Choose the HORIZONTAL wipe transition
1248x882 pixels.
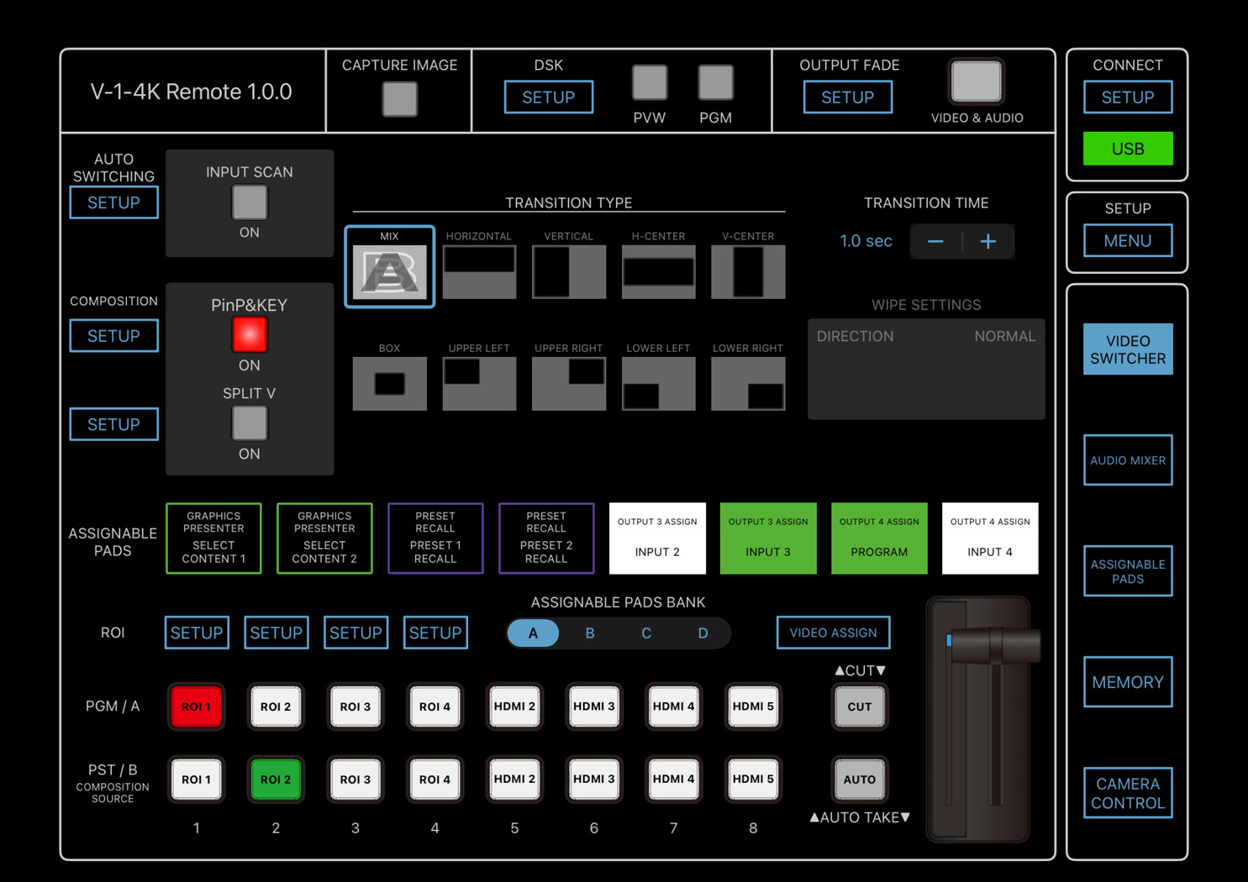(479, 271)
